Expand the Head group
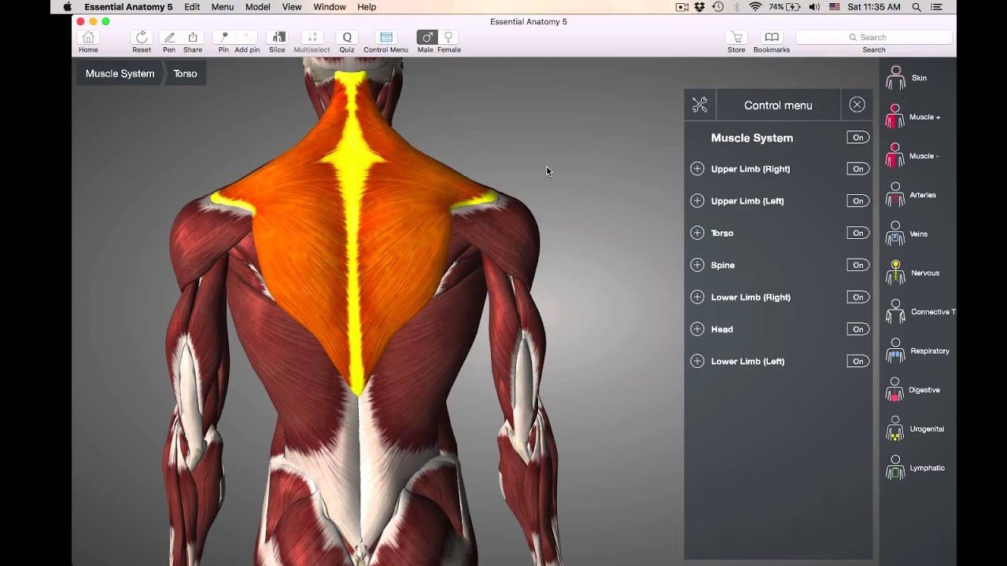 tap(697, 329)
